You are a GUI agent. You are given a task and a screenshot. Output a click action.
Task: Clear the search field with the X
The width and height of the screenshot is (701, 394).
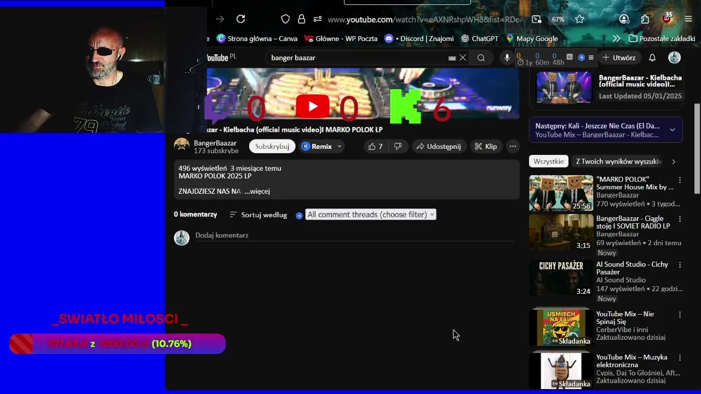[463, 57]
